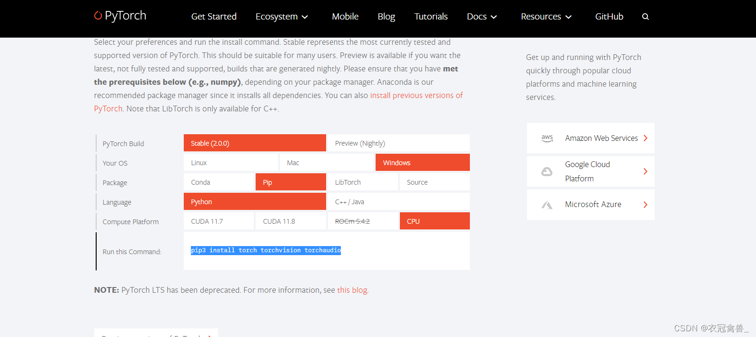Click arrow next to Amazon Web Services
Viewport: 756px width, 337px height.
point(646,138)
